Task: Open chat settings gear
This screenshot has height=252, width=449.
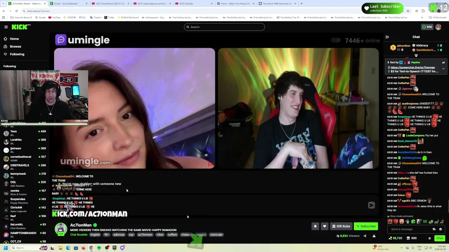Action: 429,238
